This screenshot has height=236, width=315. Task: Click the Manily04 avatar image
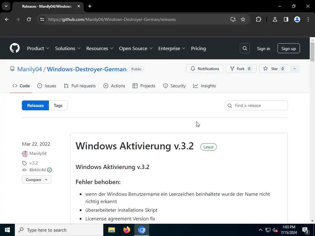(25, 154)
